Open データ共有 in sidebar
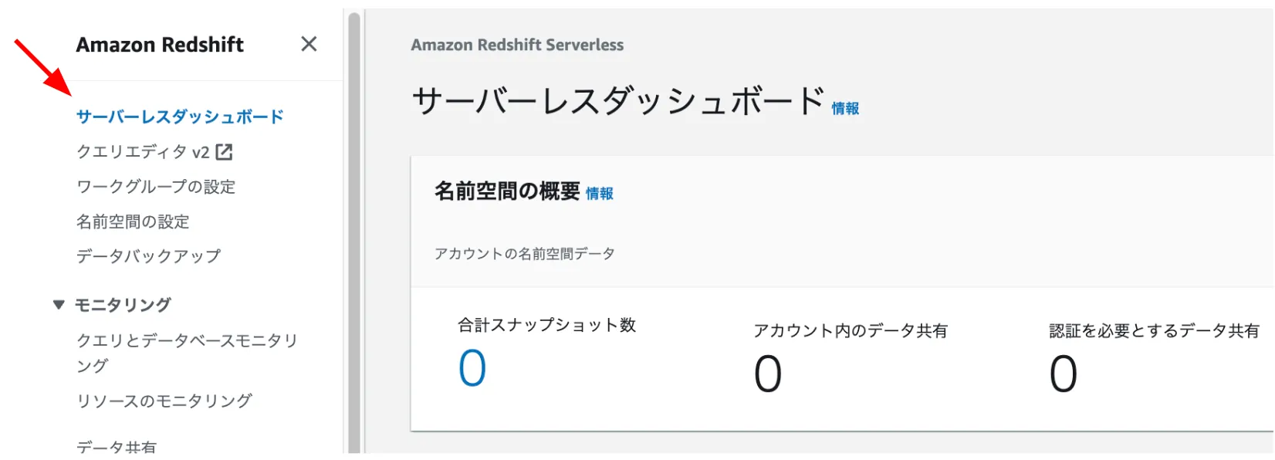The width and height of the screenshot is (1275, 460). click(117, 447)
